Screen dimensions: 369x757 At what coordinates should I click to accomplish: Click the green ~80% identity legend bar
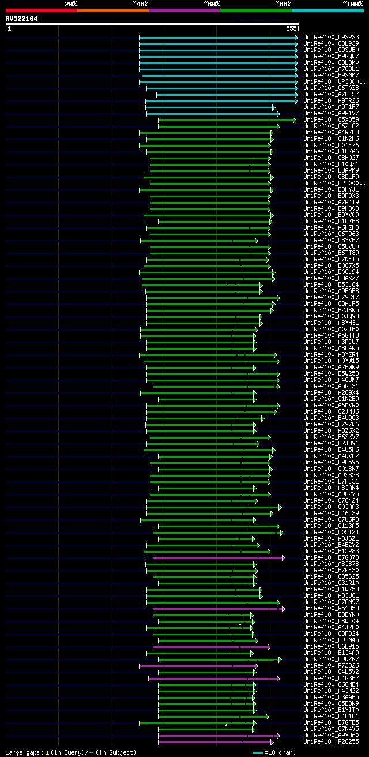(x=255, y=10)
